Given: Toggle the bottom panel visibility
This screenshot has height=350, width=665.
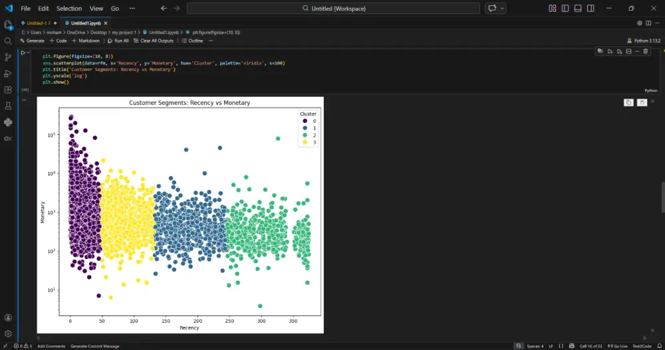Looking at the screenshot, I should click(x=577, y=9).
